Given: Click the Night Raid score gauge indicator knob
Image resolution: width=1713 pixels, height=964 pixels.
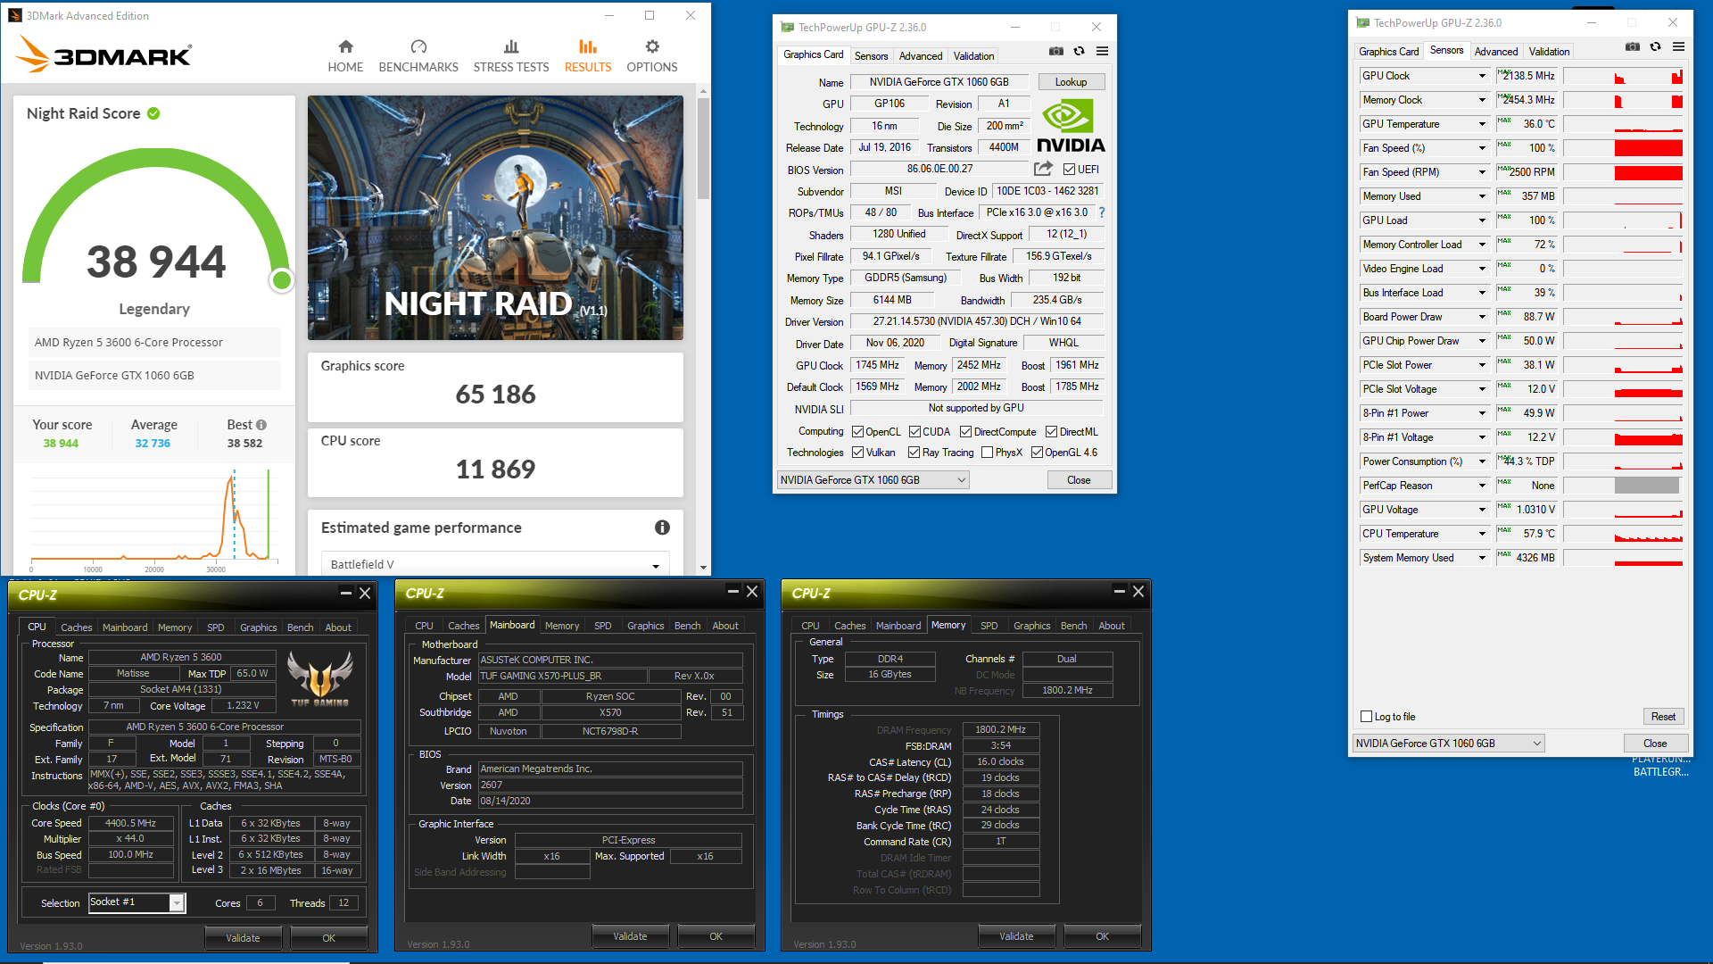Looking at the screenshot, I should 282,280.
